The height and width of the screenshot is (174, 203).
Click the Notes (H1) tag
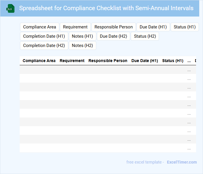coord(82,36)
